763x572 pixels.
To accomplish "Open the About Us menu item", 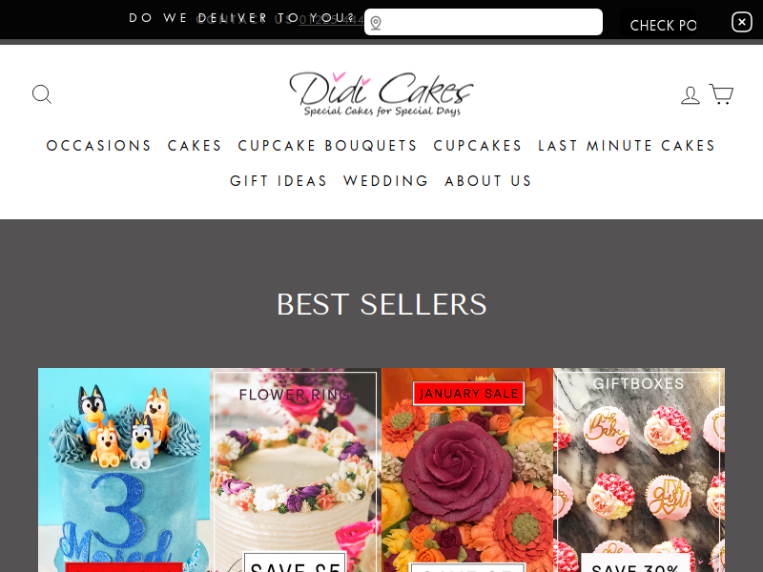I will pyautogui.click(x=488, y=181).
